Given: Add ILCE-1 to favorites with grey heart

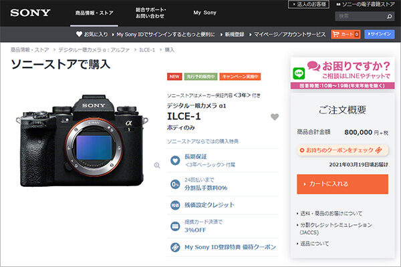Looking at the screenshot, I should tap(275, 117).
